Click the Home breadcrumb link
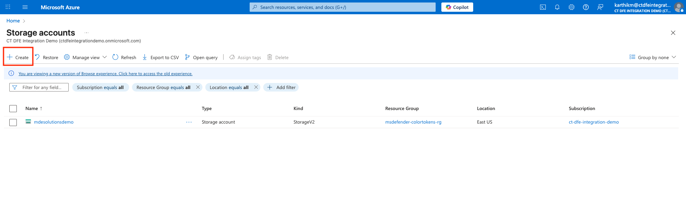This screenshot has width=686, height=198. coord(13,21)
